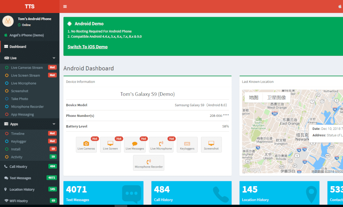Click the 484 badge beside Call History

coord(52,166)
